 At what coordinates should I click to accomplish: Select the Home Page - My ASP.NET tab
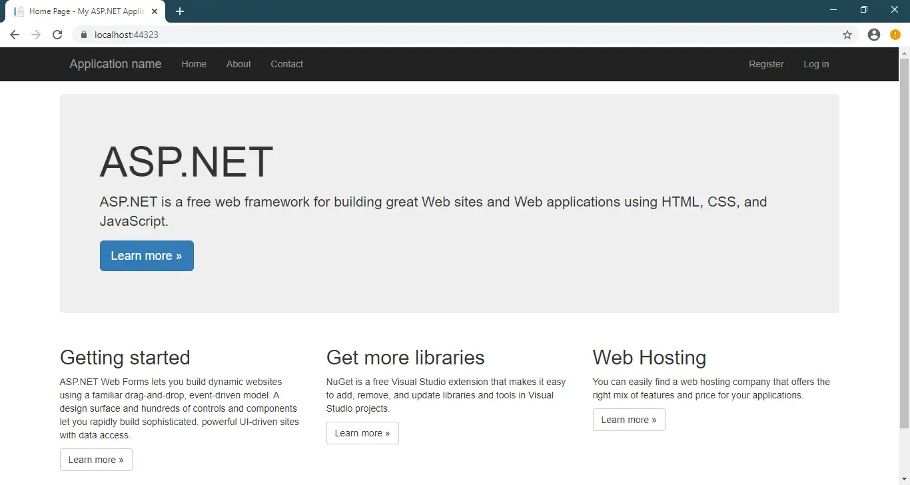point(85,12)
